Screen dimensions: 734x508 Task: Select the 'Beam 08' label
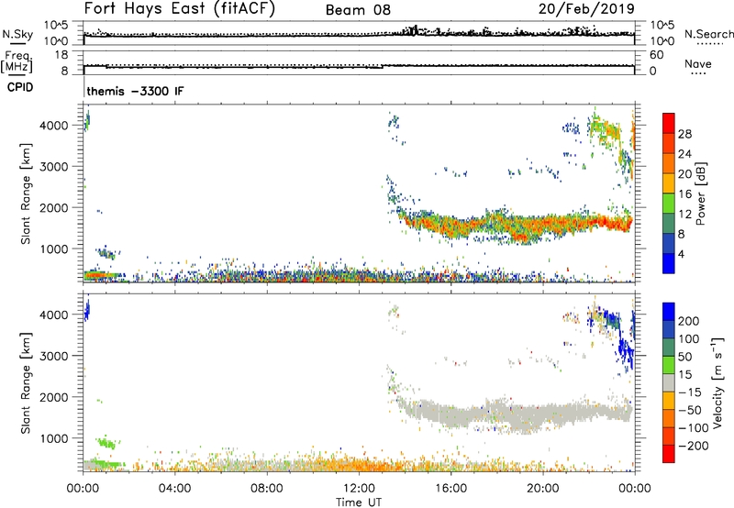[x=358, y=10]
